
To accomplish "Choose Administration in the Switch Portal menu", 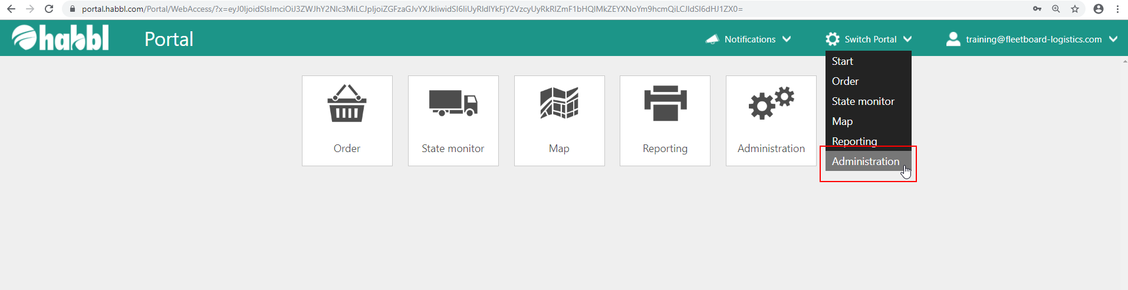I will tap(865, 162).
